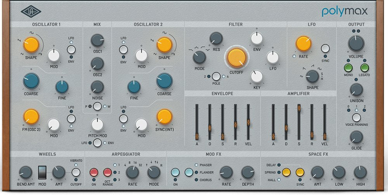Turn on the Arpeggiator

click(x=94, y=172)
